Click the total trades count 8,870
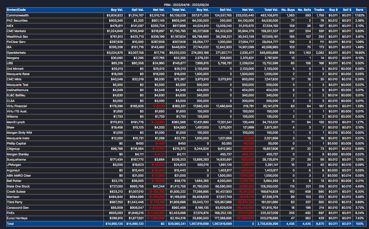The width and height of the screenshot is (369, 229). (x=320, y=224)
